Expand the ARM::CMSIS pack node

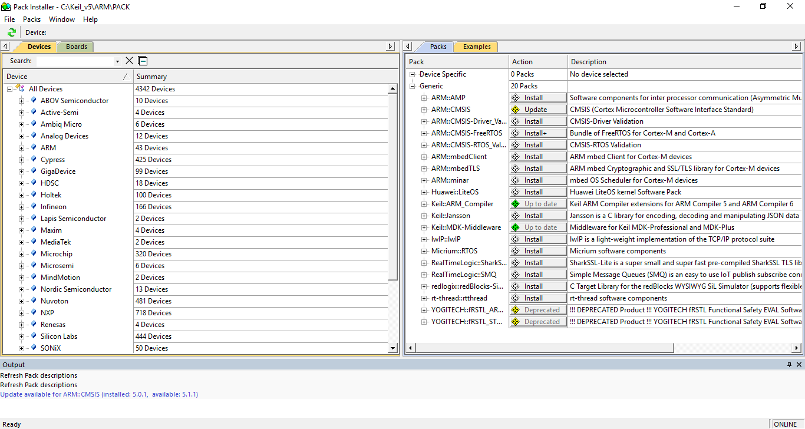pos(424,110)
